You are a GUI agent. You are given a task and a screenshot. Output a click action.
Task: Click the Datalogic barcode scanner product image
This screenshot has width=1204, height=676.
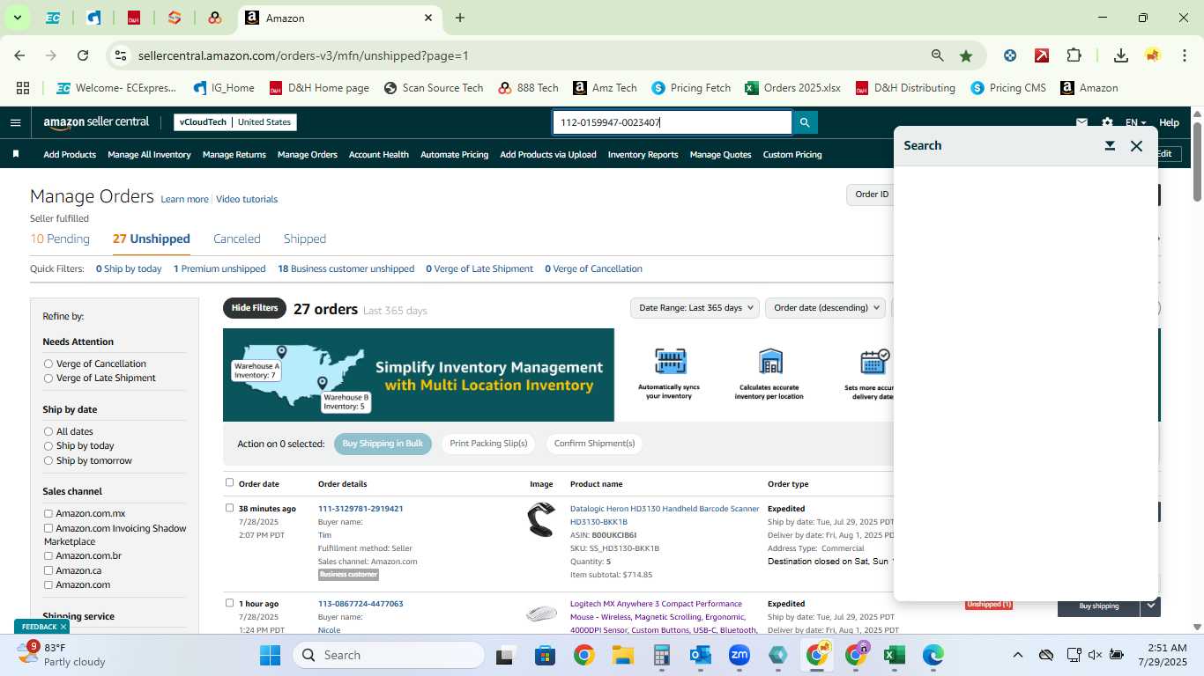click(541, 519)
